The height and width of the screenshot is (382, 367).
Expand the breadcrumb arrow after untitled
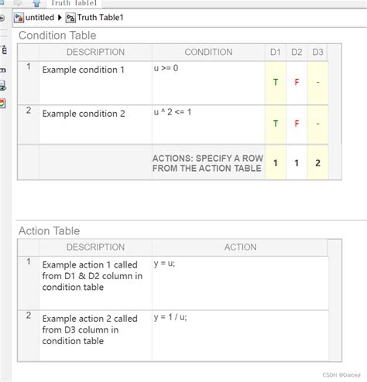point(60,18)
